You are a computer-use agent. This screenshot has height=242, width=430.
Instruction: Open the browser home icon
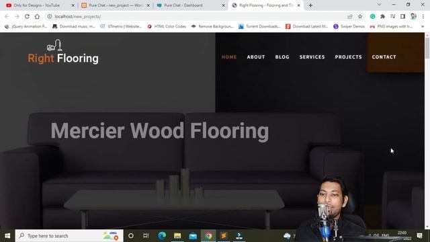(x=37, y=16)
